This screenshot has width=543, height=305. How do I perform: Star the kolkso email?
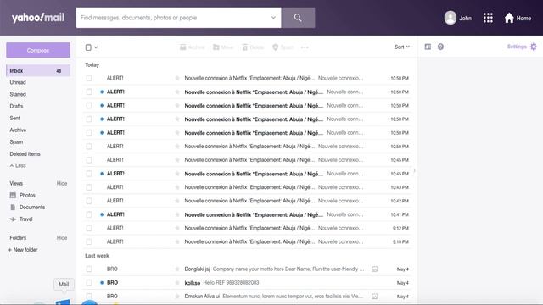click(x=177, y=282)
